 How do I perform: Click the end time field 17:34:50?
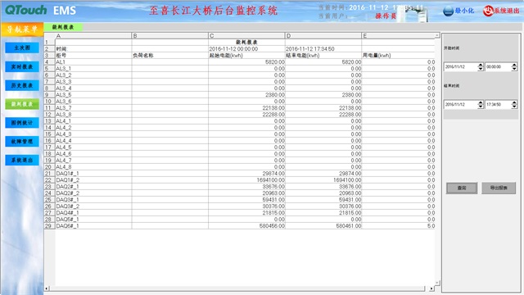[498, 104]
